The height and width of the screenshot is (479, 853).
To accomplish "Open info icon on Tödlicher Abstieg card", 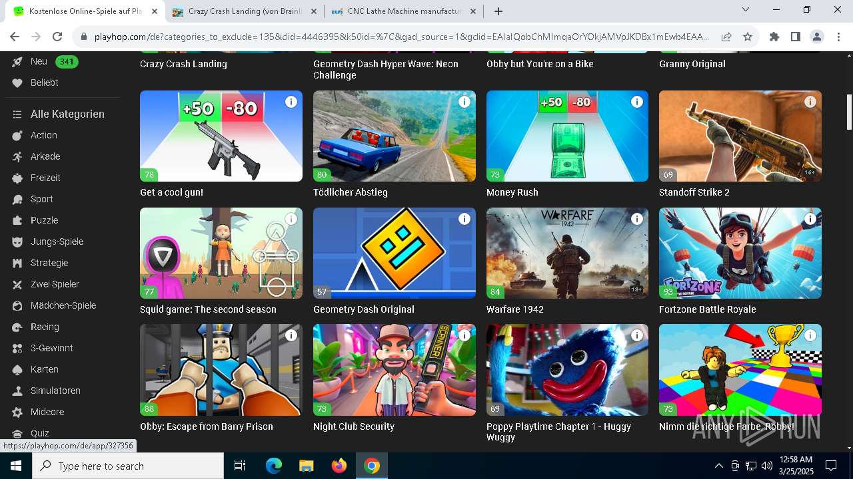I will point(464,102).
